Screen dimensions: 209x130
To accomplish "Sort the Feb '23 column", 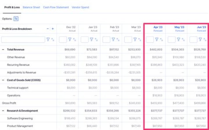I will (x=118, y=40).
